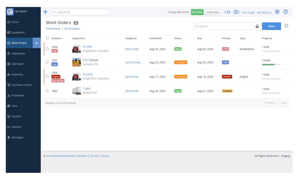Open the David Cooke assignee link

coord(133,62)
